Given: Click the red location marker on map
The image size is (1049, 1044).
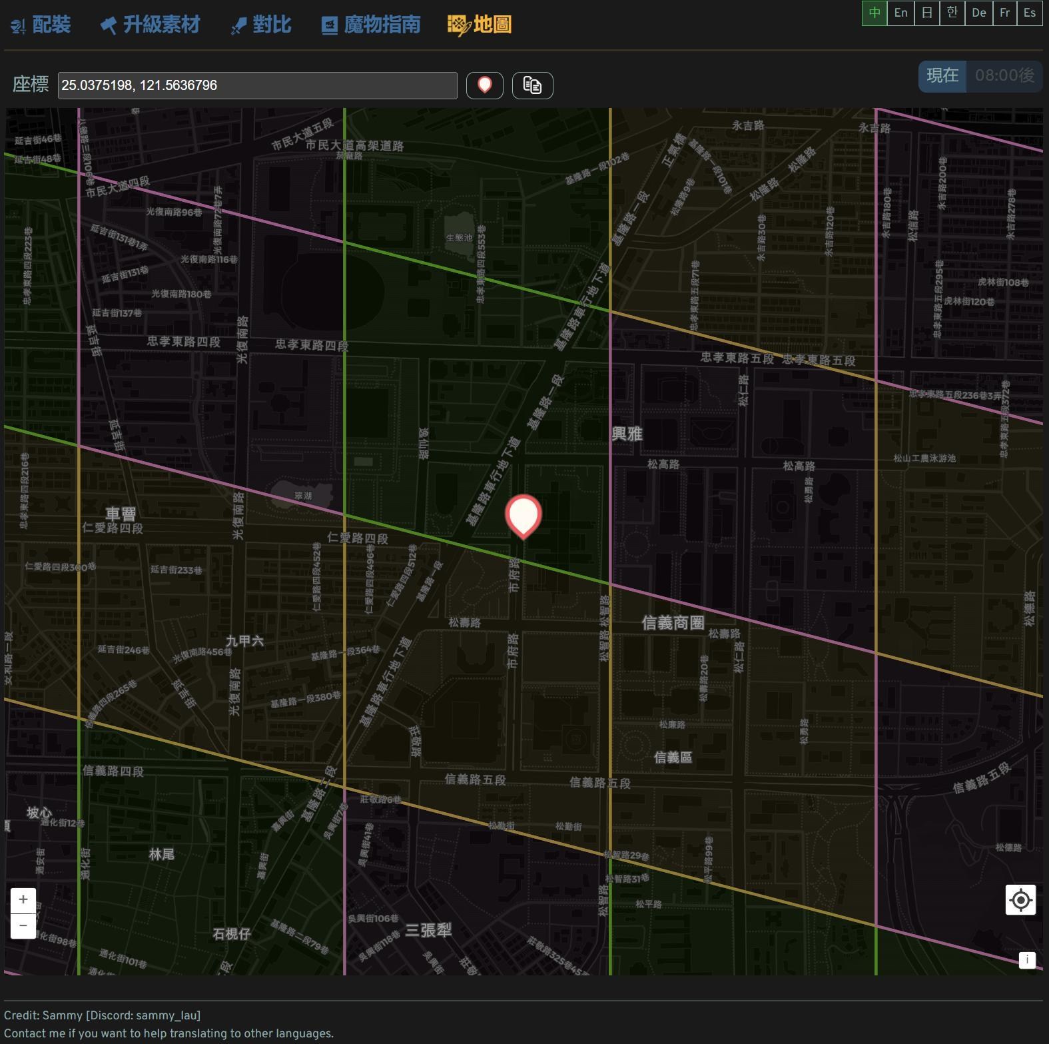Looking at the screenshot, I should (x=523, y=515).
